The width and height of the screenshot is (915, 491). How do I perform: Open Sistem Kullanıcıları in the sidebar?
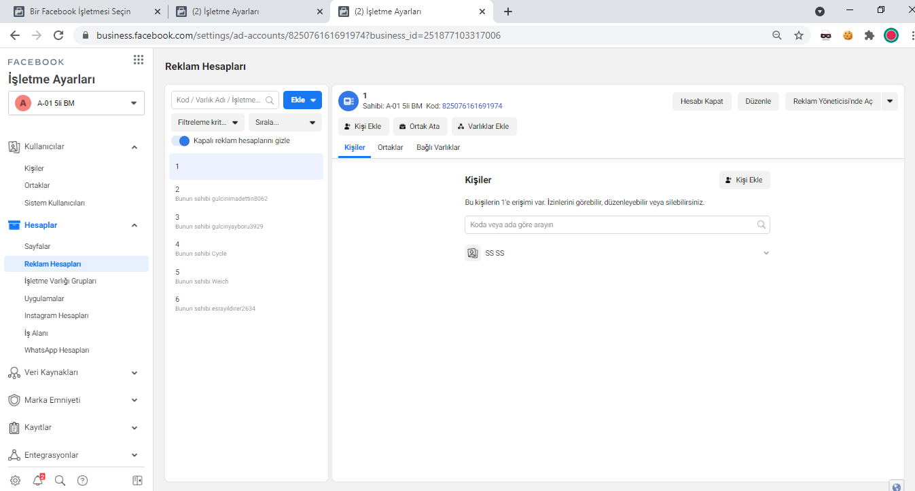54,203
